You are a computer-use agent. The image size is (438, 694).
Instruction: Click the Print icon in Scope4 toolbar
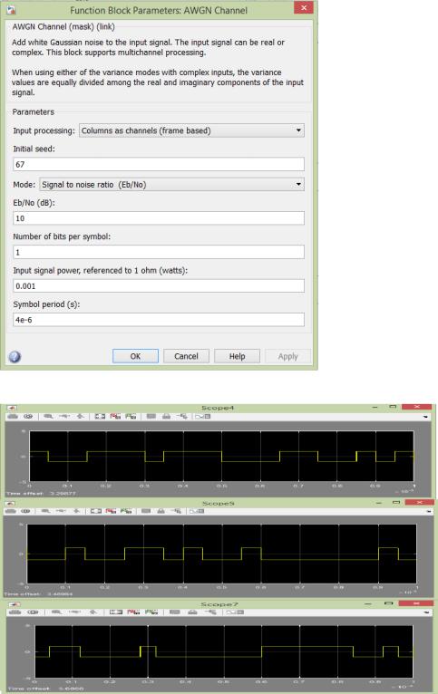[x=13, y=417]
